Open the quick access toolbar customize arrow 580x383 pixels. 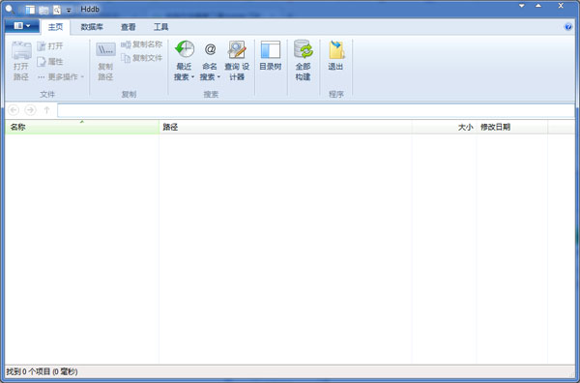(69, 11)
